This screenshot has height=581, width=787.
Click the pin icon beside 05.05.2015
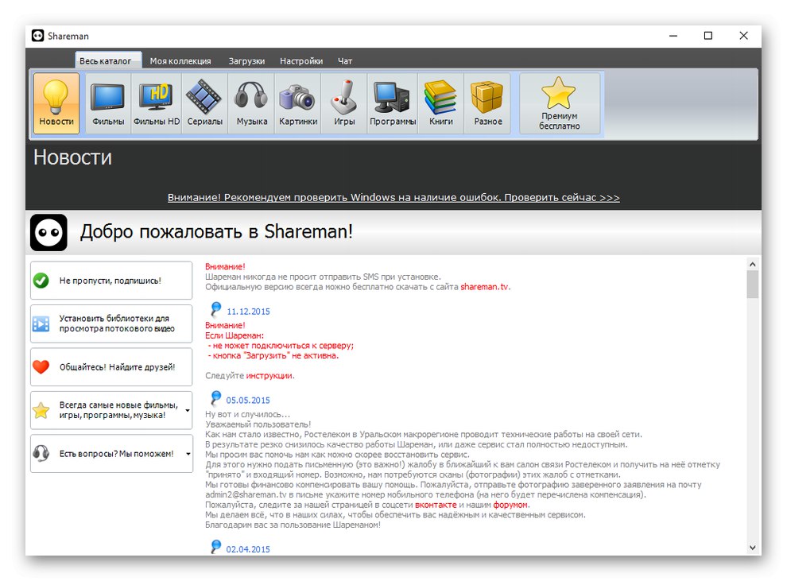(215, 398)
